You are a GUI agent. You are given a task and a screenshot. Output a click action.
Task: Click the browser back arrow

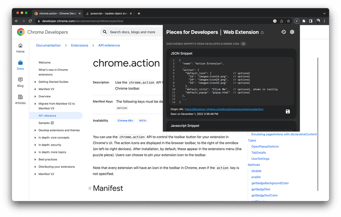tap(17, 21)
